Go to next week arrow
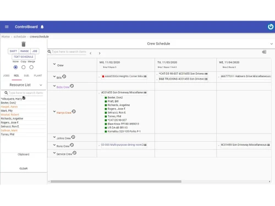 pyautogui.click(x=100, y=53)
